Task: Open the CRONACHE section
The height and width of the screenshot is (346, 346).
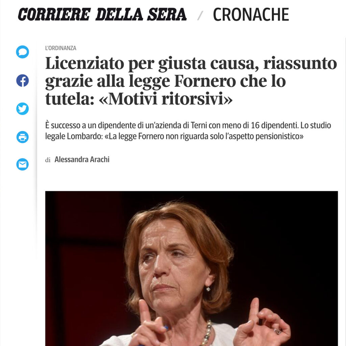Action: point(251,15)
